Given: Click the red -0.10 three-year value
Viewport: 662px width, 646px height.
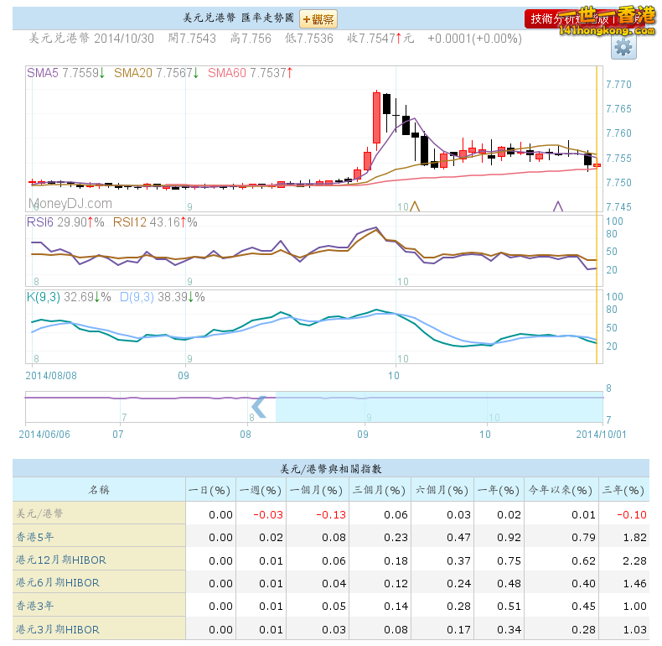Looking at the screenshot, I should tap(632, 514).
